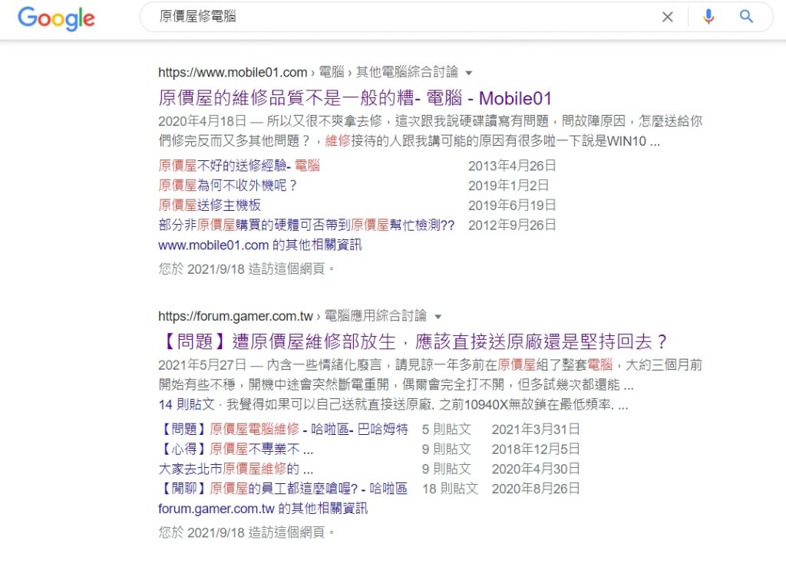Click the https://www.mobile01.com breadcrumb URL
Viewport: 786px width, 563px height.
[233, 73]
